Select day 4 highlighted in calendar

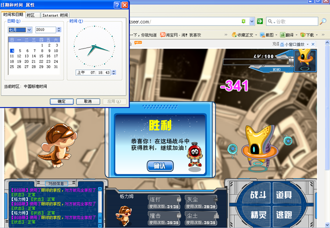point(12,51)
